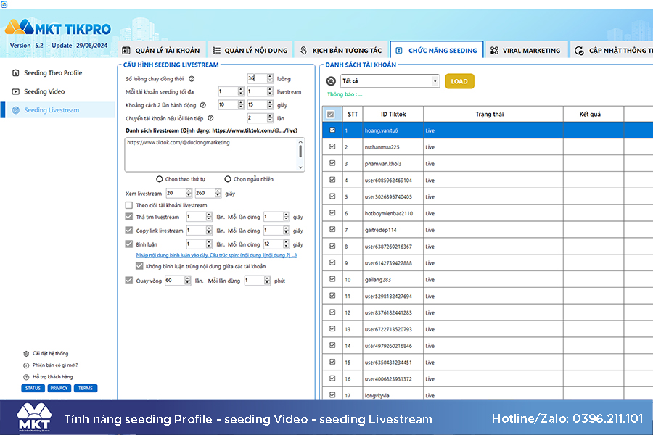Toggle the Copy link livestream checkbox
Viewport: 653px width, 435px height.
(129, 231)
